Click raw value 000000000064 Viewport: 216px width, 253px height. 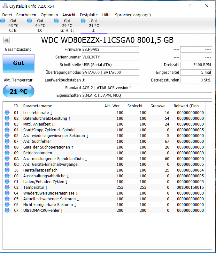click(190, 170)
